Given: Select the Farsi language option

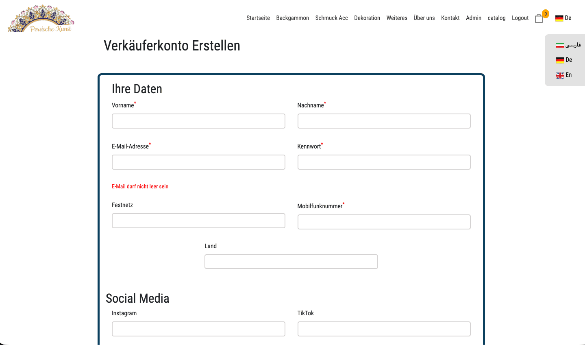Looking at the screenshot, I should tap(568, 45).
